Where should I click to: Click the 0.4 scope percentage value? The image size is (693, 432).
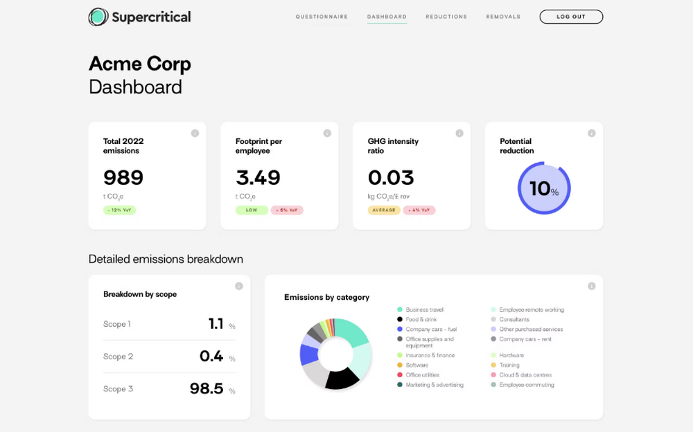tap(211, 356)
